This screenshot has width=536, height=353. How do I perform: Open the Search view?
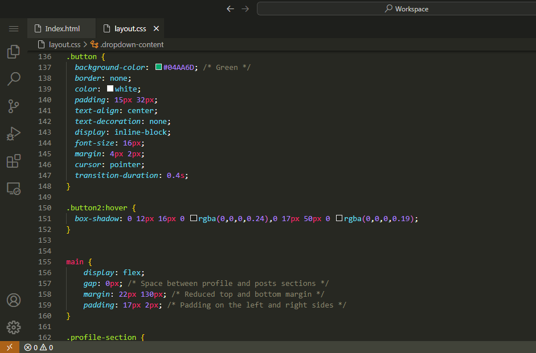click(14, 79)
